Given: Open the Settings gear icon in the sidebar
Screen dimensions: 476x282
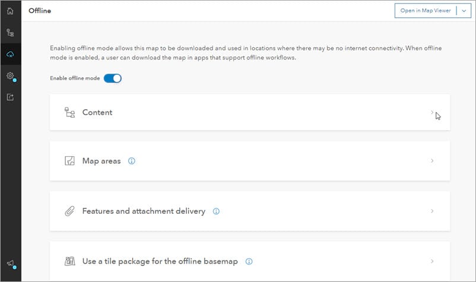Looking at the screenshot, I should point(10,75).
